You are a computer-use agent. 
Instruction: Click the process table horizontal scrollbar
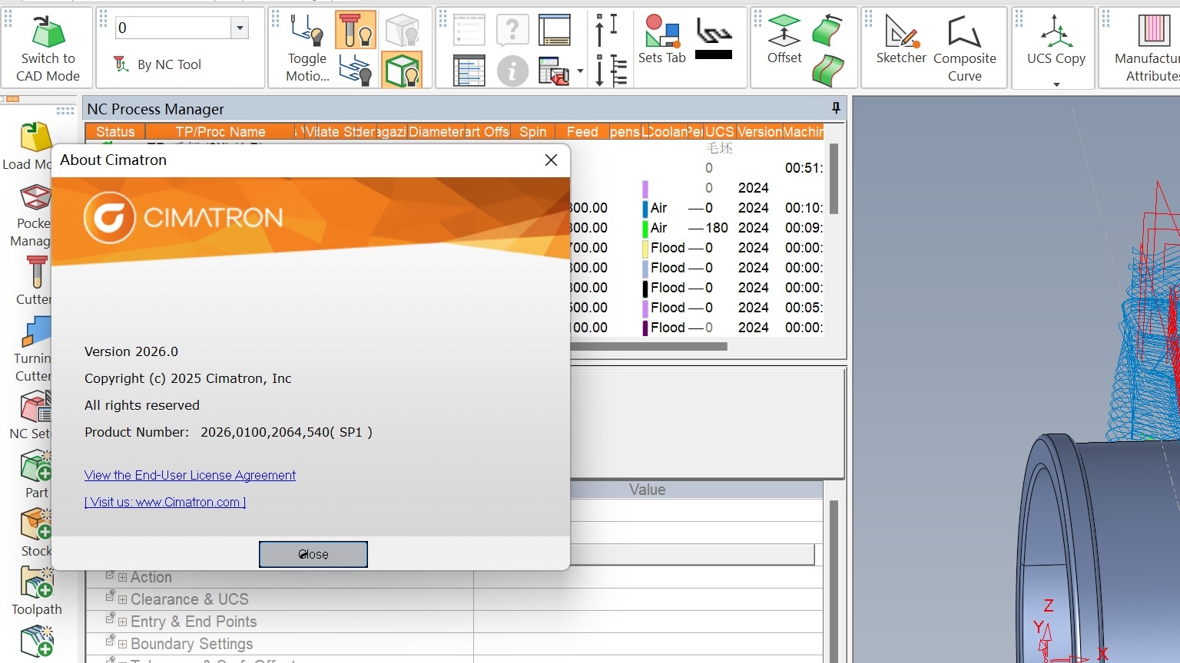[x=649, y=346]
